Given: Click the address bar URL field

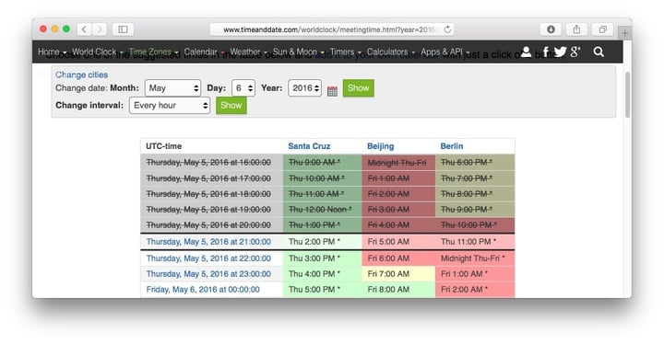Looking at the screenshot, I should (332, 29).
